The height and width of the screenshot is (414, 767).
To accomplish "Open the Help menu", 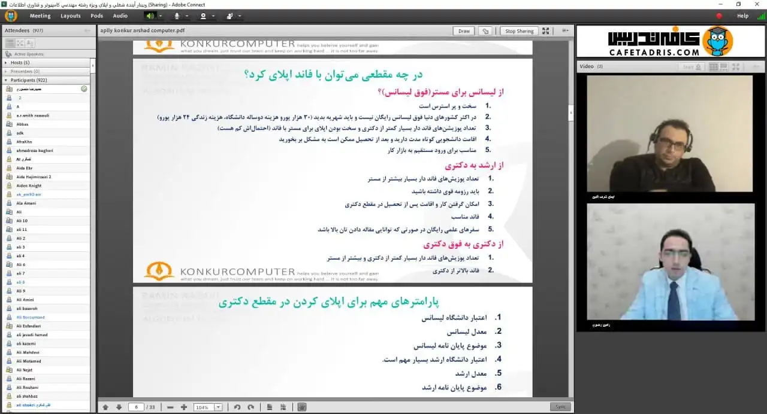I will coord(742,16).
